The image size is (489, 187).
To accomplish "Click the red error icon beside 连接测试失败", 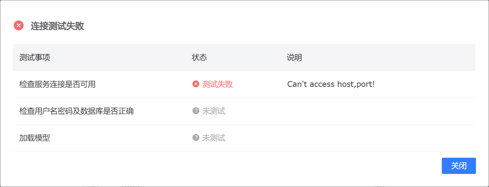I will coord(19,25).
